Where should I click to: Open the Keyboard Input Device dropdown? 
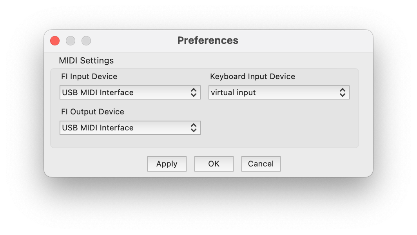coord(279,92)
